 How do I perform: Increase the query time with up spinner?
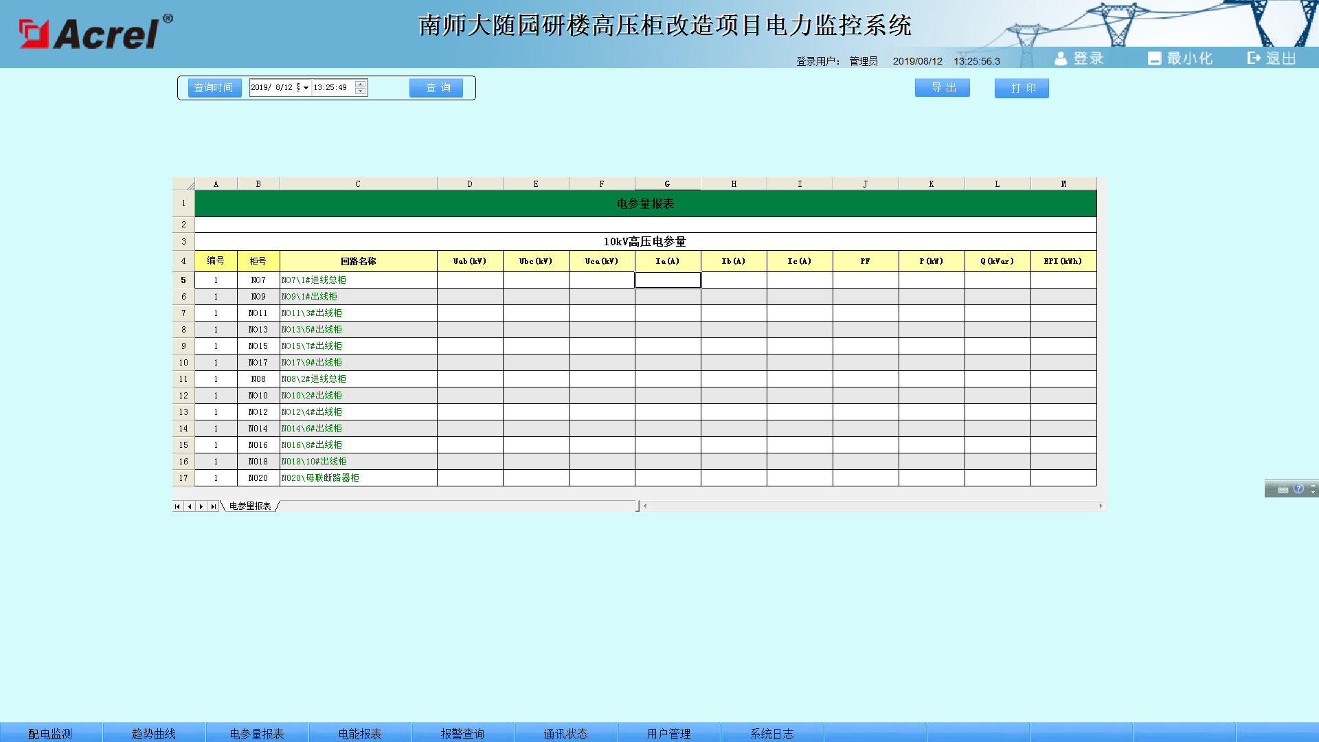pos(361,85)
